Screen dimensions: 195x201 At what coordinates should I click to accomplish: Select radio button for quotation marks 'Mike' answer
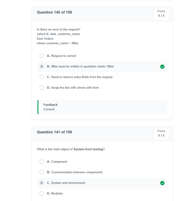coord(41,66)
